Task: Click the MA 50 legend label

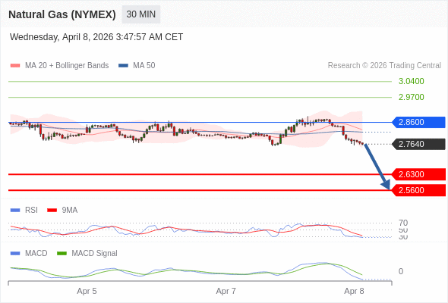Action: point(144,66)
